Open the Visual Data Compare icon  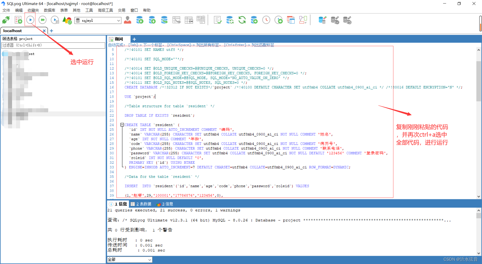[303, 20]
